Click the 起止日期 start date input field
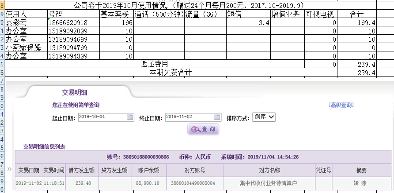 pos(102,117)
